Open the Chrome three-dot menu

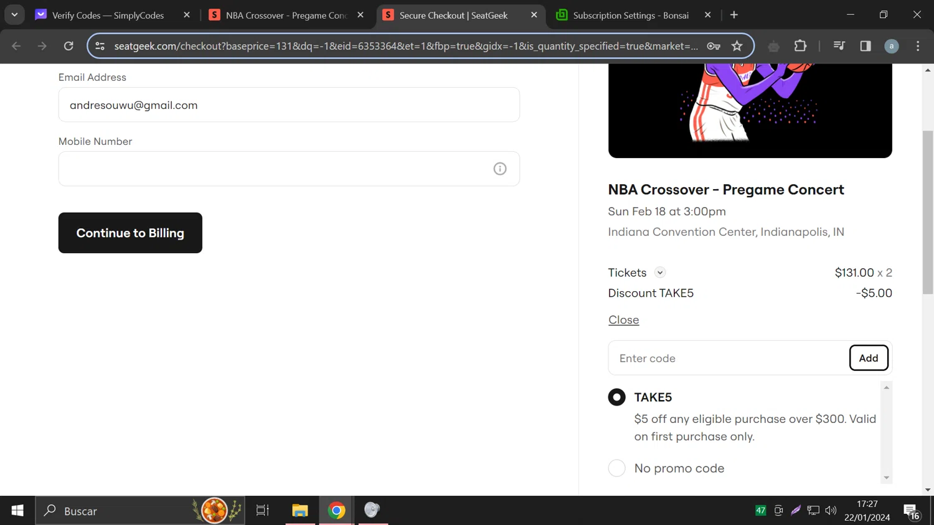click(918, 46)
